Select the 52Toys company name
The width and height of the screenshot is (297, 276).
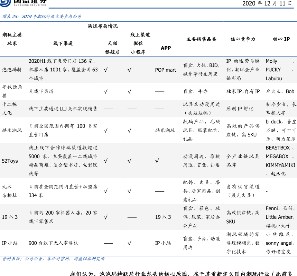point(10,161)
